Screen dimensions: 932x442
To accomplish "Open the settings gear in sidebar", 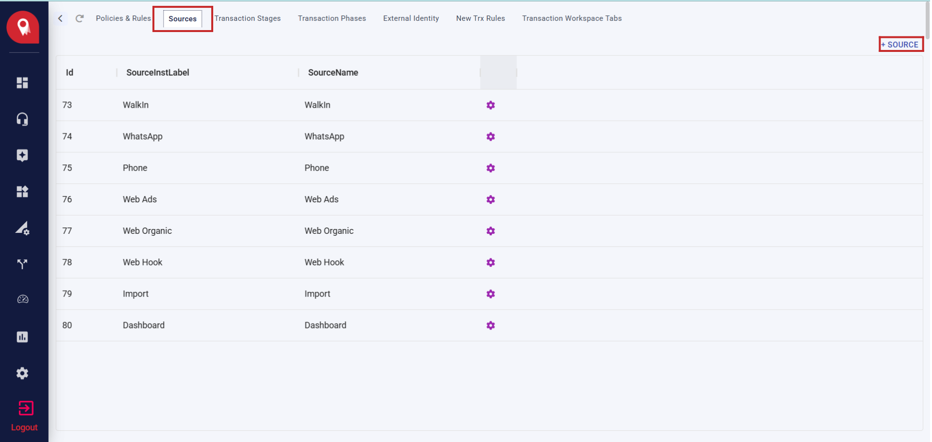I will coord(22,373).
